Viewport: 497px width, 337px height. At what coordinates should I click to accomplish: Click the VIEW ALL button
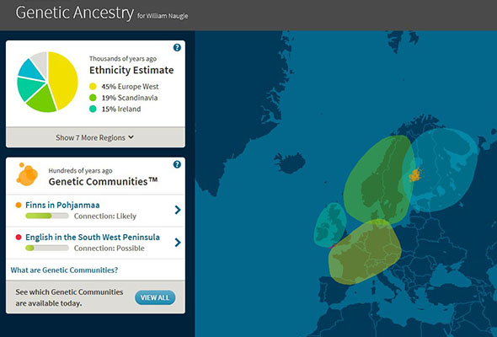coord(155,297)
